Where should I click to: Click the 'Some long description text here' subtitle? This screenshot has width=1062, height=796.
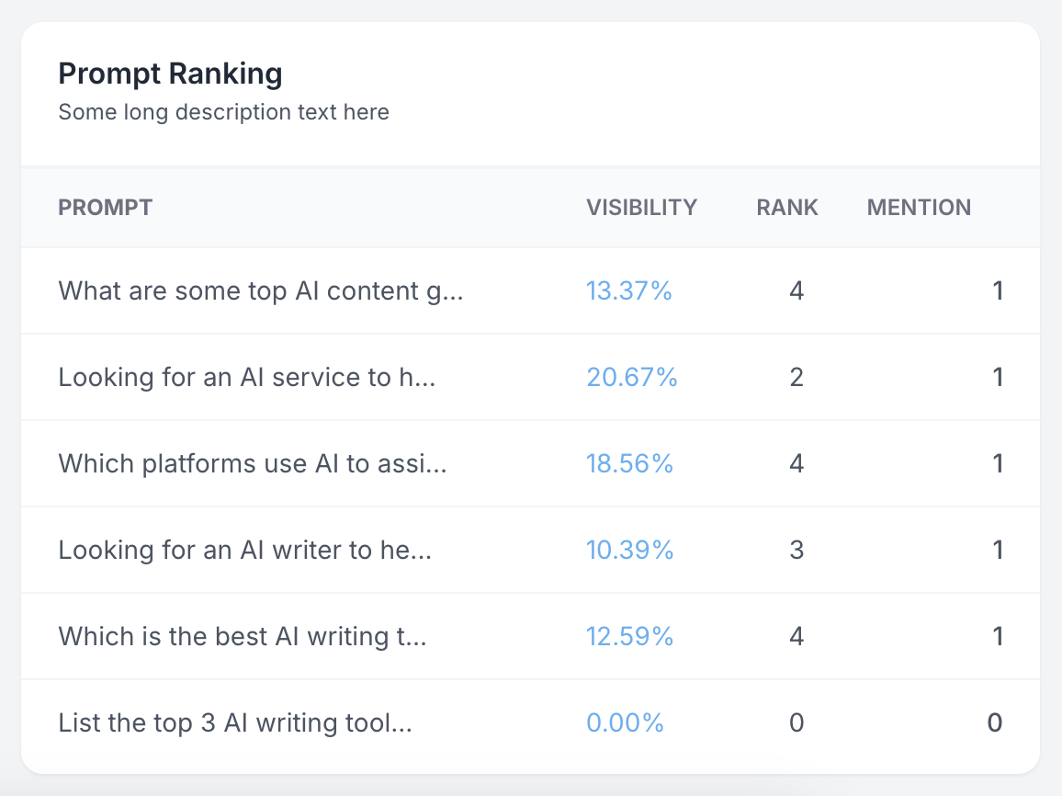(223, 112)
